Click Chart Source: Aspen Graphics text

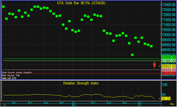coord(17,72)
